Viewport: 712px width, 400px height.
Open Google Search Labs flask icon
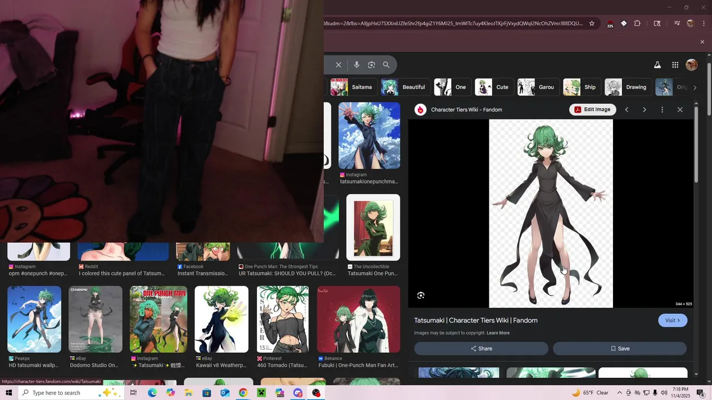coord(657,64)
